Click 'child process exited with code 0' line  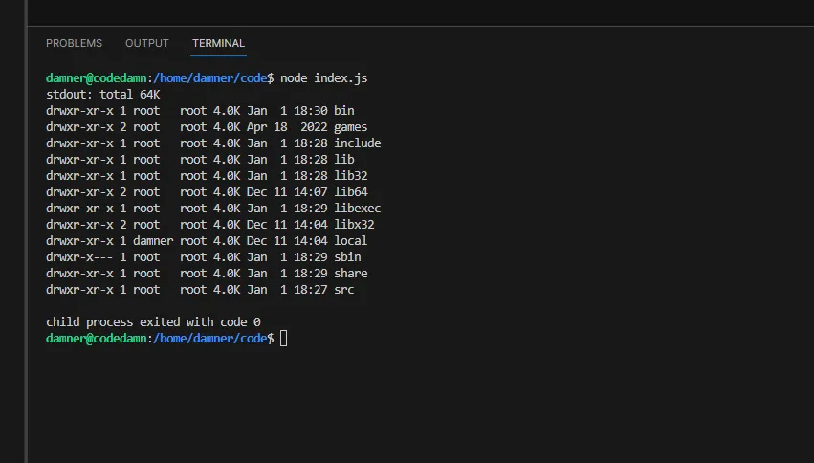153,321
